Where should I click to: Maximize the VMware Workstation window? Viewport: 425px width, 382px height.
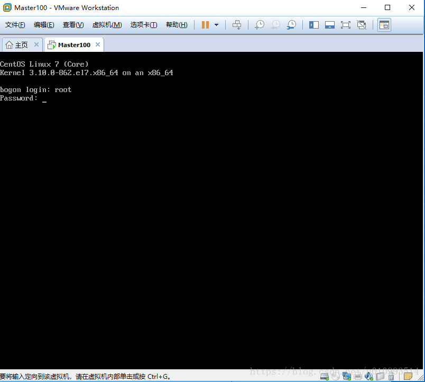[x=387, y=7]
